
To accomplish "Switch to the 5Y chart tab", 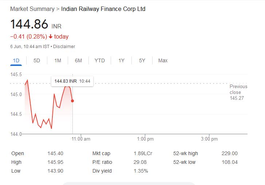I will (x=142, y=60).
